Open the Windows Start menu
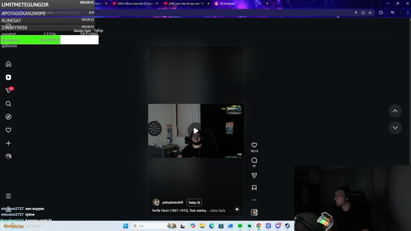This screenshot has width=411, height=231. point(126,226)
